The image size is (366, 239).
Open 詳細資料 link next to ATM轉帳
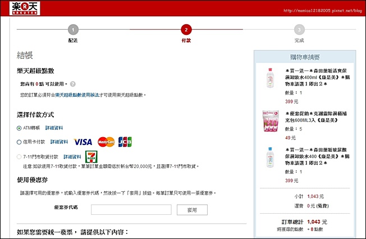coord(54,128)
